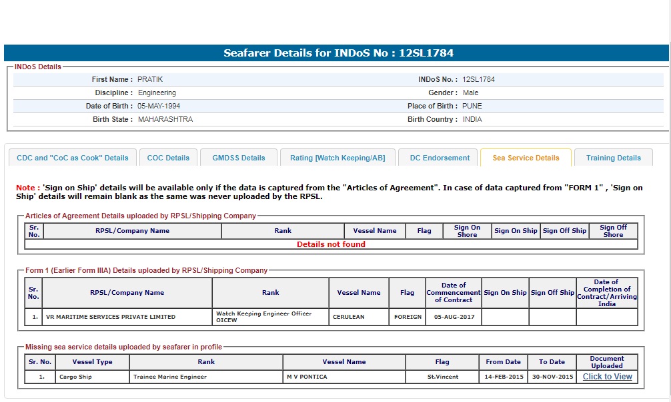Click the vessel name CERULEAN
671x402 pixels.
(x=349, y=317)
